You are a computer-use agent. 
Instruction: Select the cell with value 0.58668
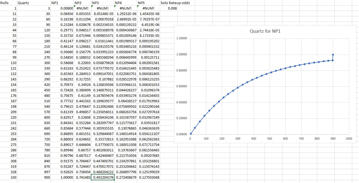(62, 63)
